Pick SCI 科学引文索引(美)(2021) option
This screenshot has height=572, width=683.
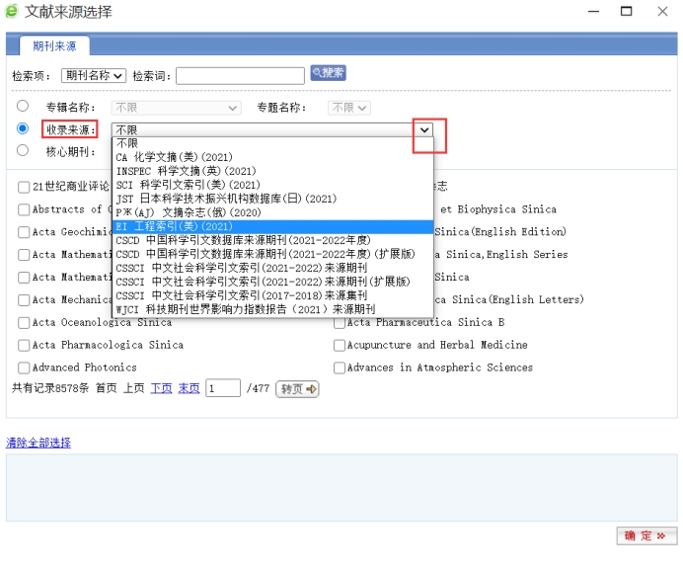[188, 185]
